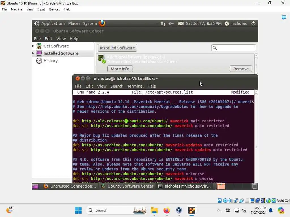Click VirtualBox display indicator icon
Screen dimensions: 290x217
(x=252, y=201)
